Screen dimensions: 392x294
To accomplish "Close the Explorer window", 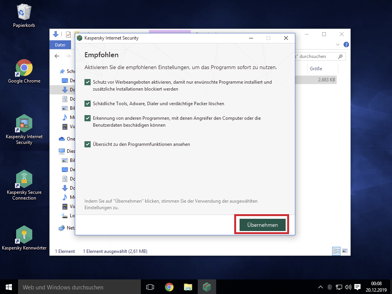I will pos(341,34).
